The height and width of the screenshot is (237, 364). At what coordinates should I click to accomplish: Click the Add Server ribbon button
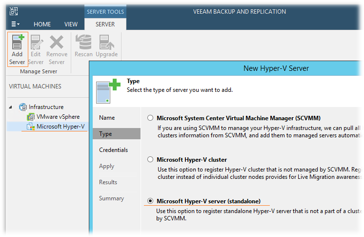[18, 49]
